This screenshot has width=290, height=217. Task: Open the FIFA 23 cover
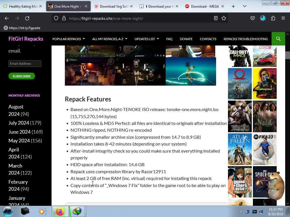point(265,149)
